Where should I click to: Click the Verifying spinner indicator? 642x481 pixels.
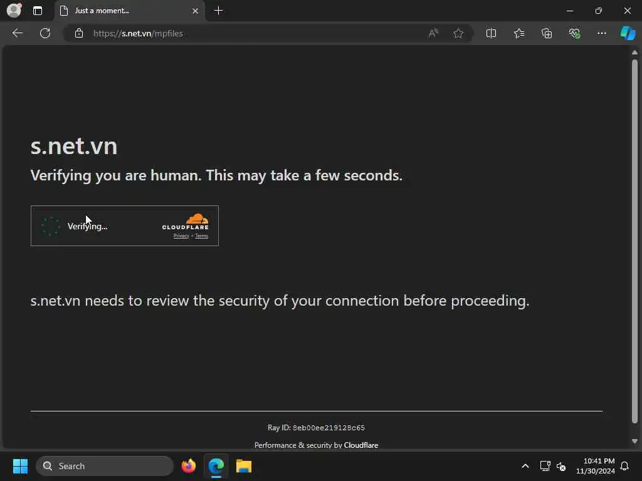tap(51, 226)
